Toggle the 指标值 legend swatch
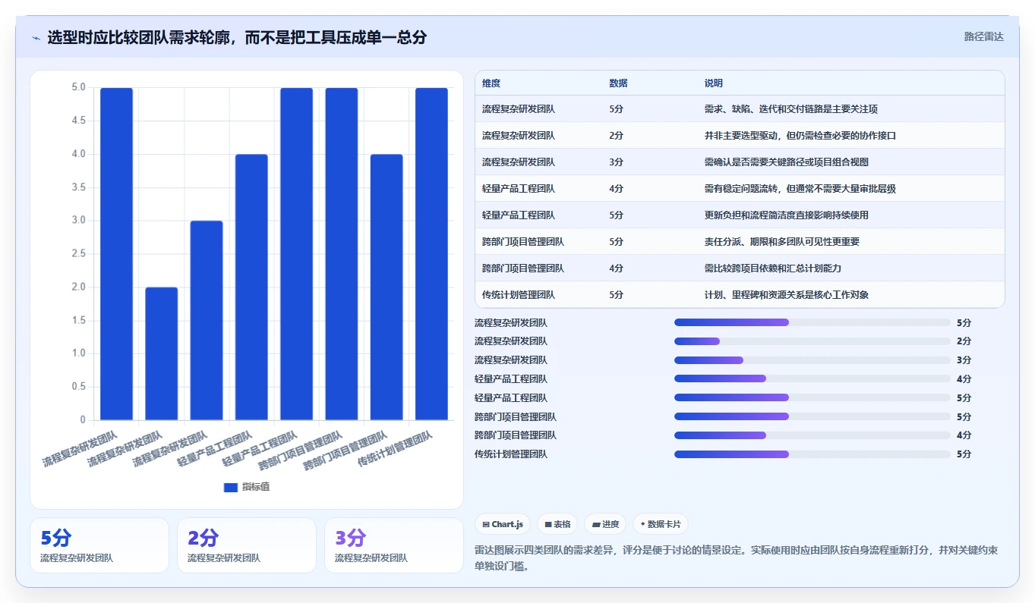Image resolution: width=1035 pixels, height=603 pixels. click(231, 487)
